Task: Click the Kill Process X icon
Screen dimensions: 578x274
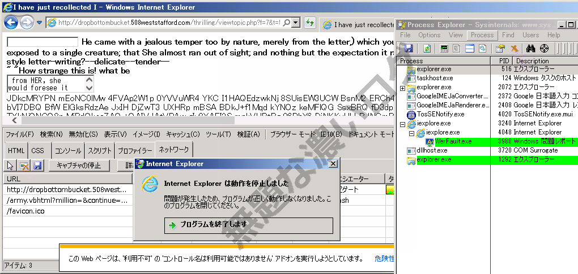Action: coord(514,48)
